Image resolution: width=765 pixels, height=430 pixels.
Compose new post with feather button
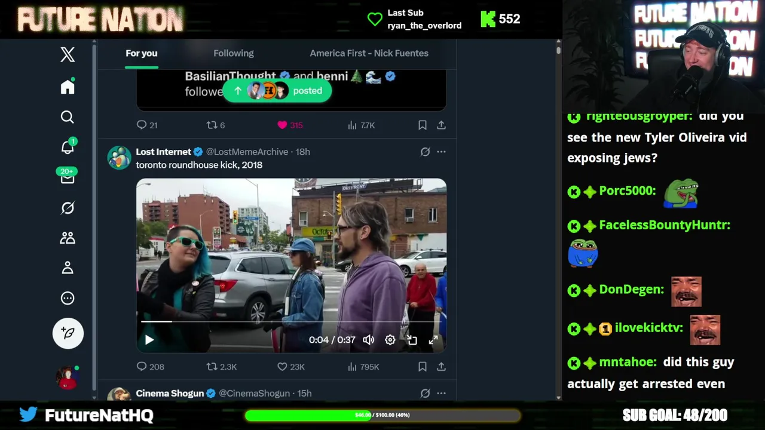point(68,333)
